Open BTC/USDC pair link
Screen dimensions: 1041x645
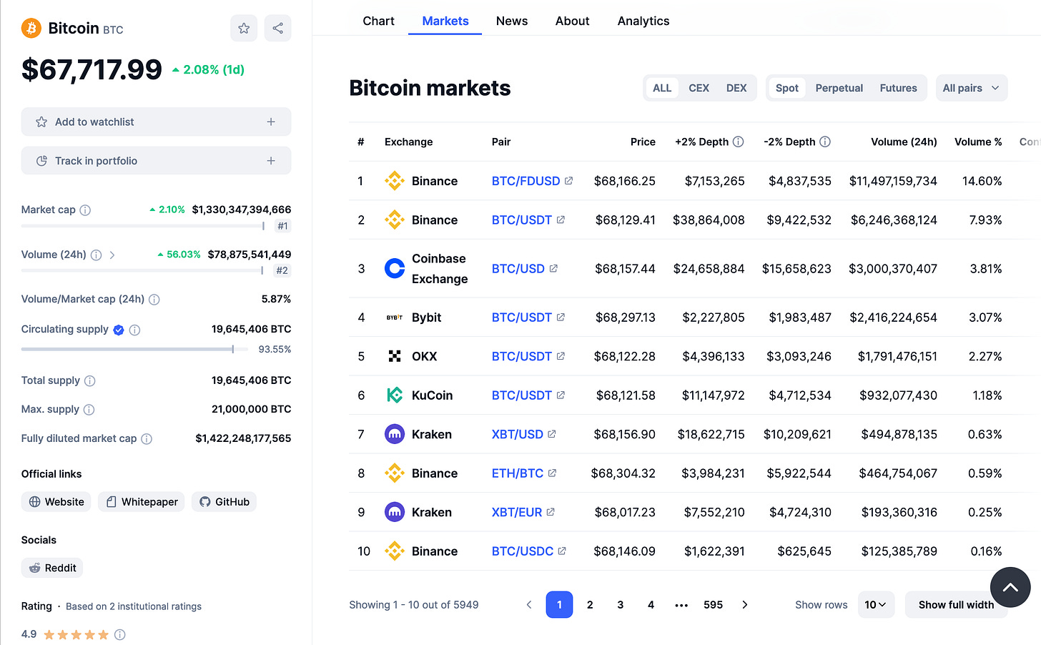[522, 551]
